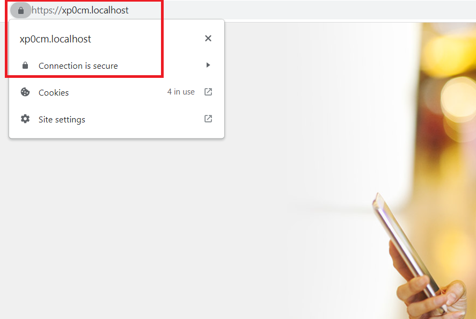The height and width of the screenshot is (319, 476).
Task: Click the lock icon beside Connection is secure
Action: click(x=25, y=66)
